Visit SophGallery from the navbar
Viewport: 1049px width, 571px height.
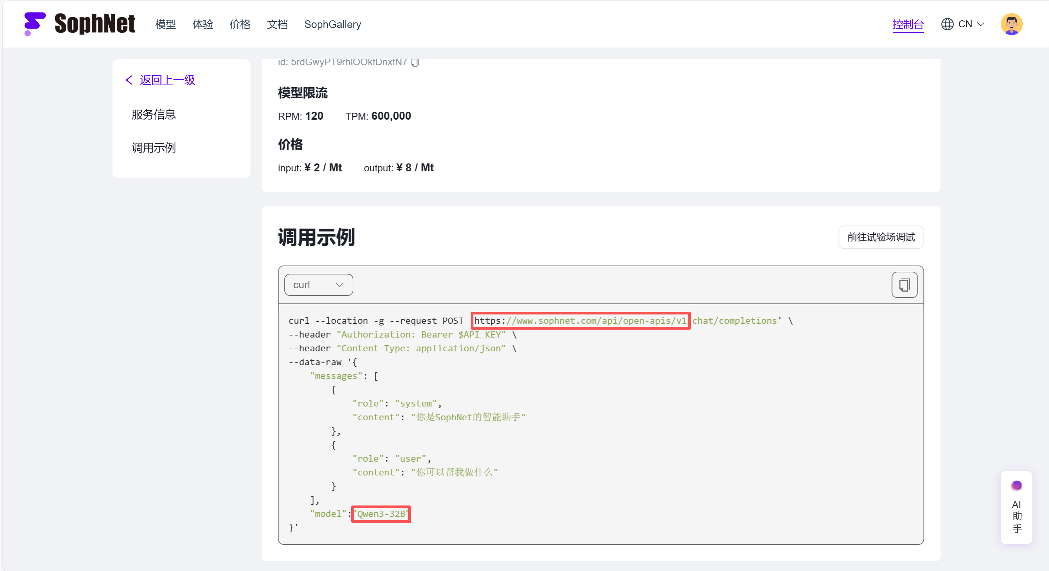(332, 24)
